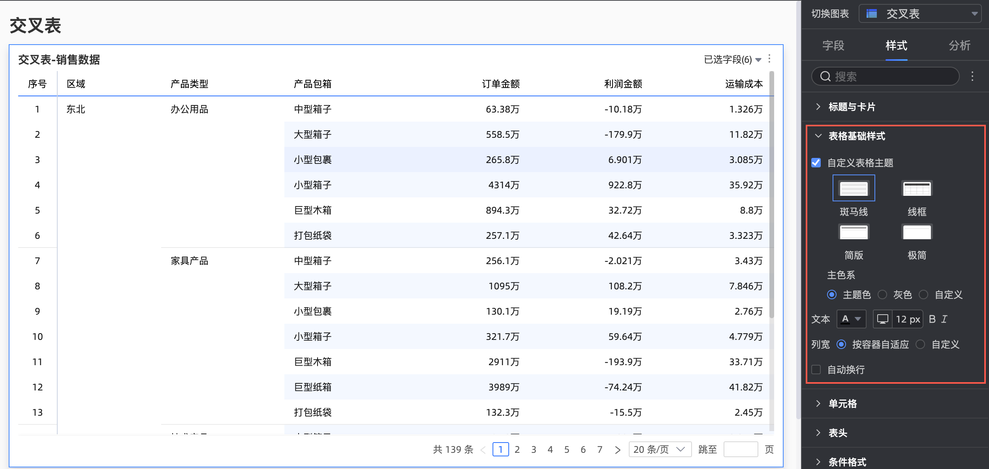This screenshot has width=989, height=469.
Task: Select 自定义 column width option
Action: 920,344
